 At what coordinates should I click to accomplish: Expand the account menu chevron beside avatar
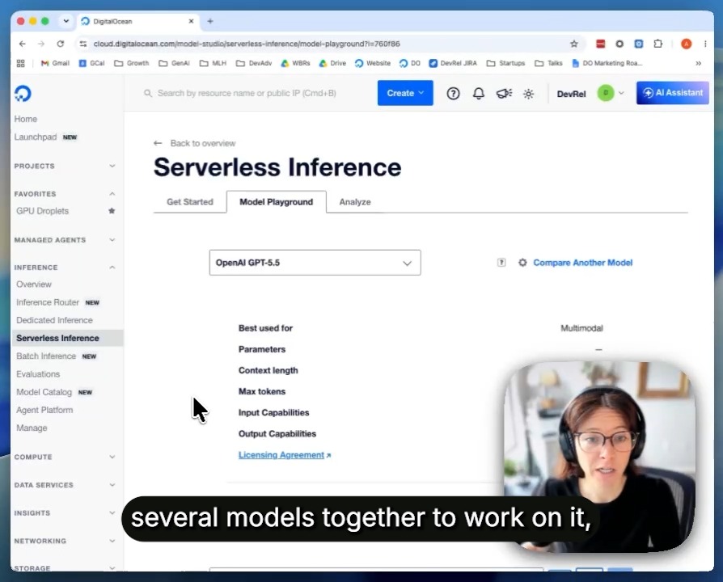tap(621, 93)
